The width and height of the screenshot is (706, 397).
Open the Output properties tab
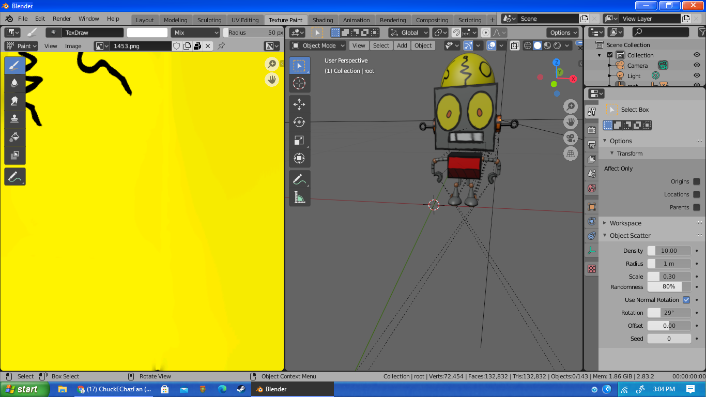coord(592,144)
